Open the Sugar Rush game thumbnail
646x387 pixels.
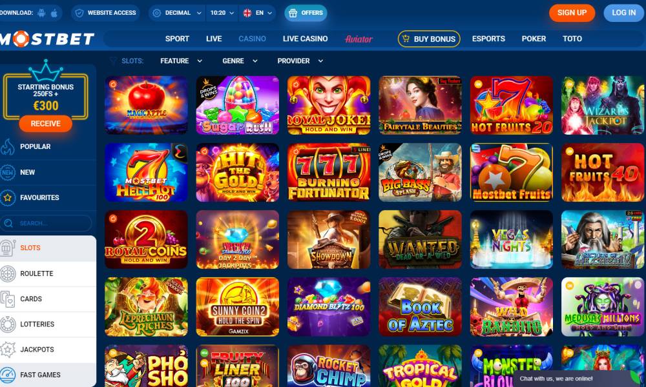click(237, 105)
